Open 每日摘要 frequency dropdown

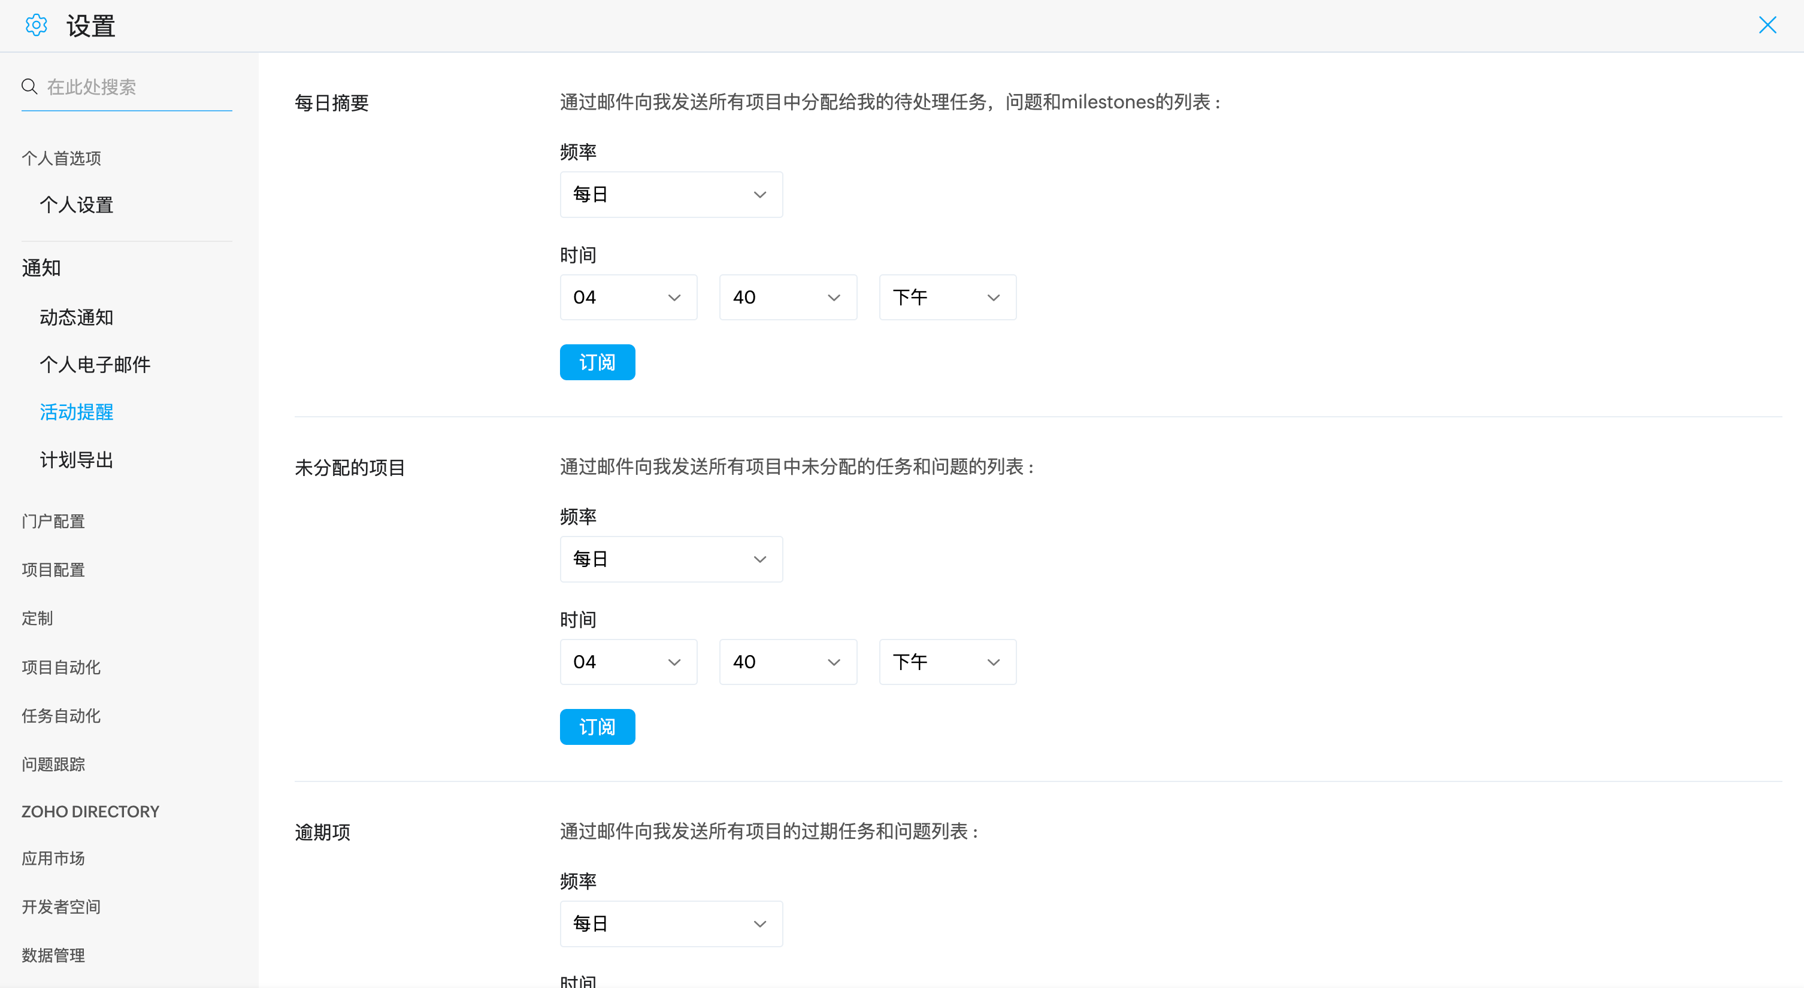[670, 195]
